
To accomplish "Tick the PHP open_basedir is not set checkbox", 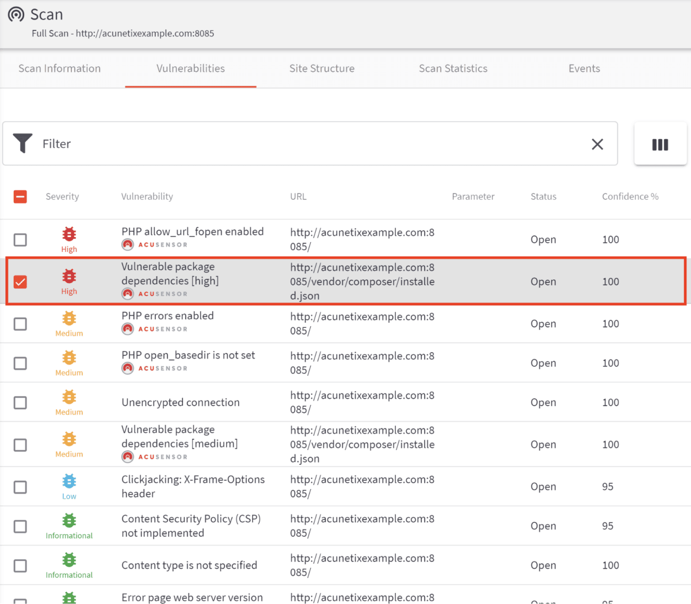I will tap(20, 363).
